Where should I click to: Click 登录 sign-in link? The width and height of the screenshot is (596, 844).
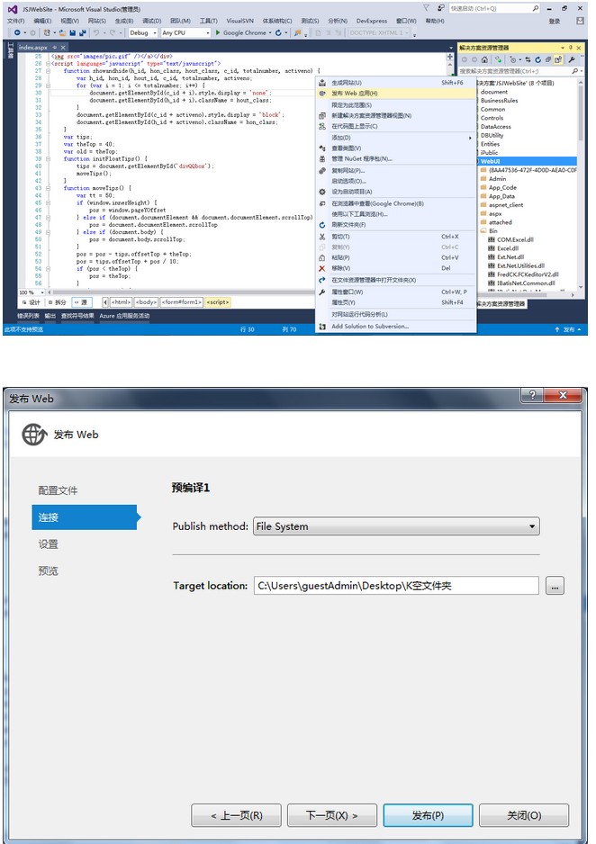point(555,21)
